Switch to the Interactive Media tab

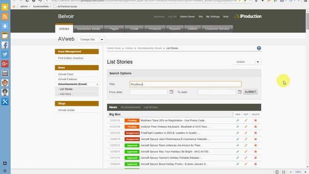(x=88, y=29)
